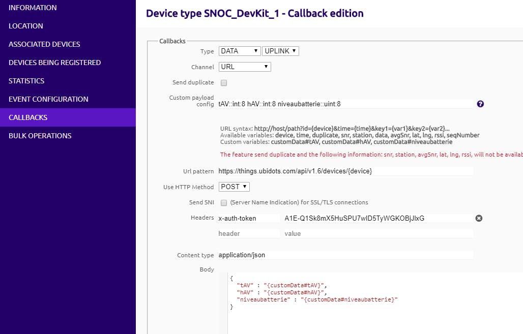Click the empty header name field
The image size is (523, 334).
click(x=248, y=233)
